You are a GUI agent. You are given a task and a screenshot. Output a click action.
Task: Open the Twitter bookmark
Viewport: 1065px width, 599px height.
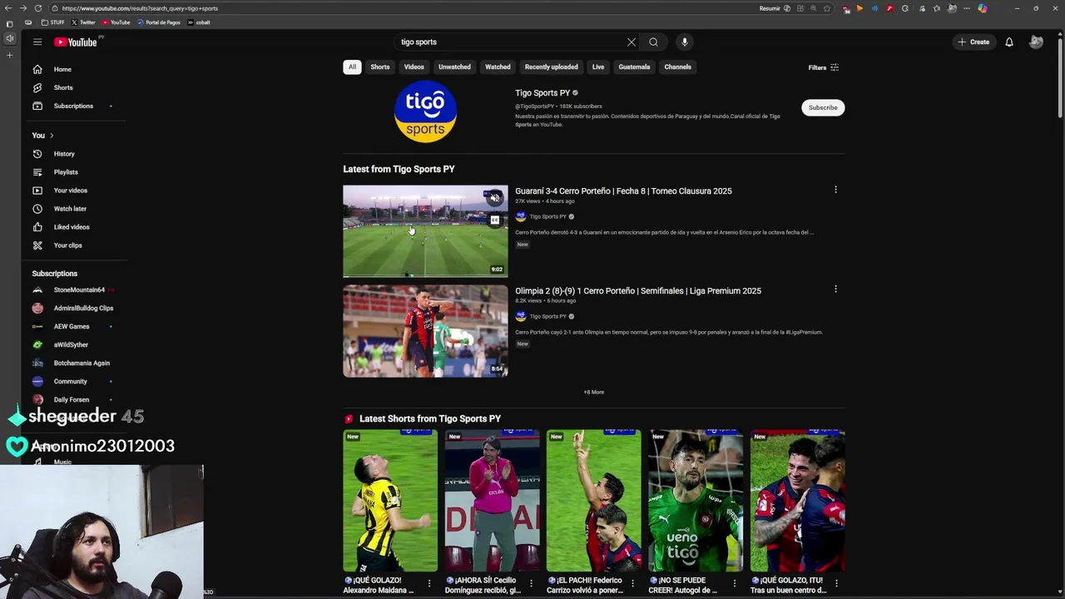pyautogui.click(x=83, y=22)
